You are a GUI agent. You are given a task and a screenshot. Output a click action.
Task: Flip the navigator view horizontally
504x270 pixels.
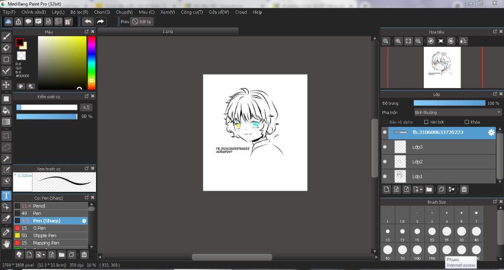[x=463, y=41]
